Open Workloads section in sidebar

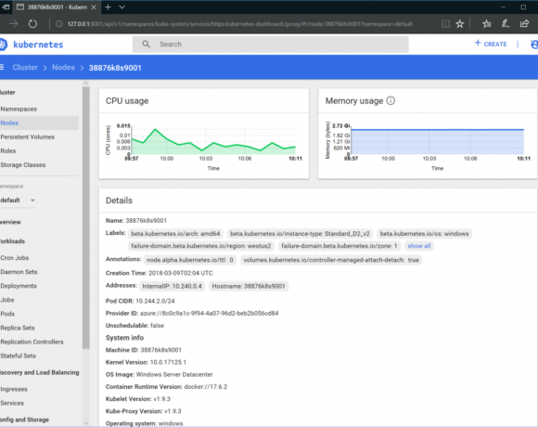pos(12,241)
